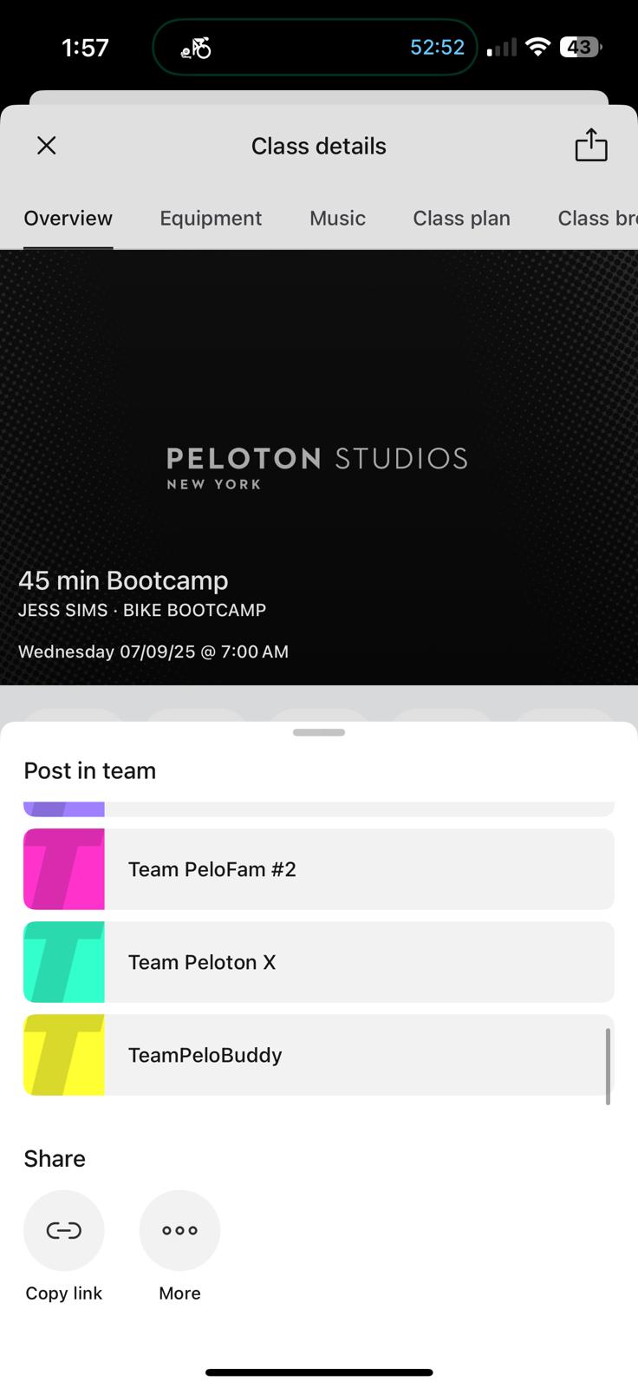The image size is (638, 1388).
Task: Tap the More three-dots icon
Action: tap(179, 1230)
